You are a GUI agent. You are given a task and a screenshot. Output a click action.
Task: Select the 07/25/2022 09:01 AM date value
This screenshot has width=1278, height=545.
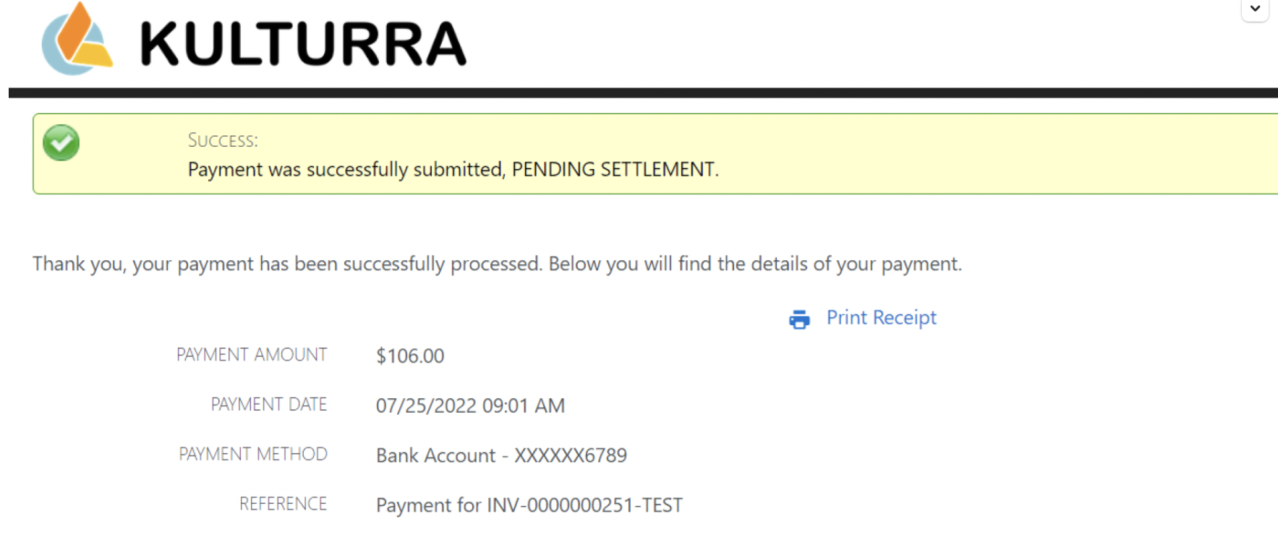[x=470, y=405]
